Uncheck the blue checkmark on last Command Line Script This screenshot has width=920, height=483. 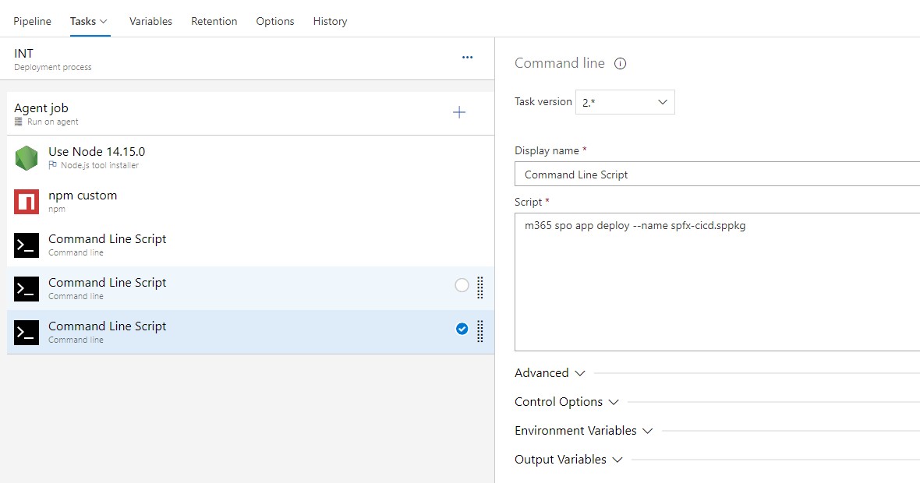(462, 330)
